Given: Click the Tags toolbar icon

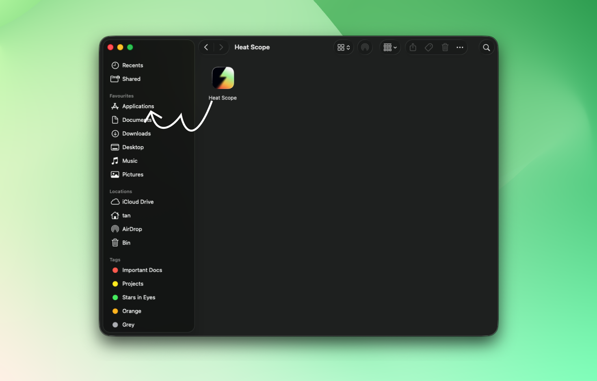Looking at the screenshot, I should click(429, 48).
